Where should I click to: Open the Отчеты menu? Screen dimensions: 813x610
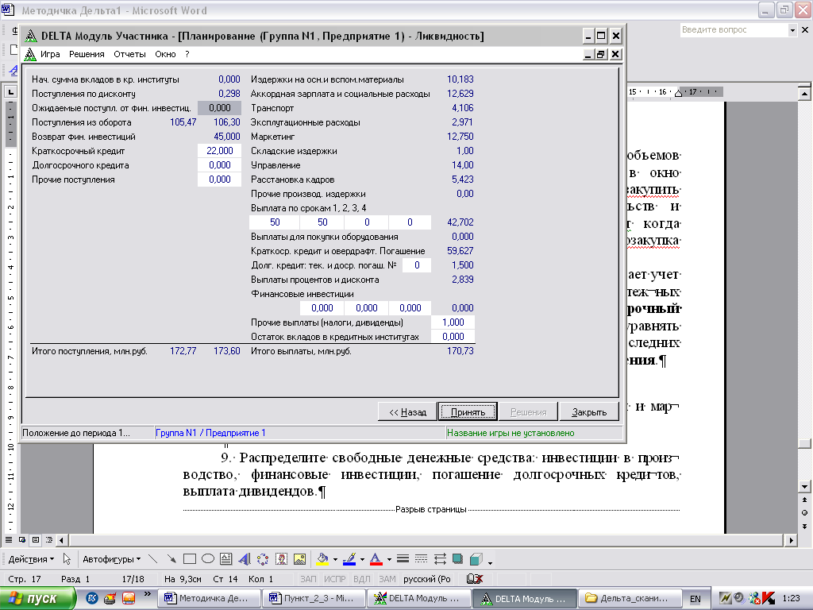[x=129, y=54]
